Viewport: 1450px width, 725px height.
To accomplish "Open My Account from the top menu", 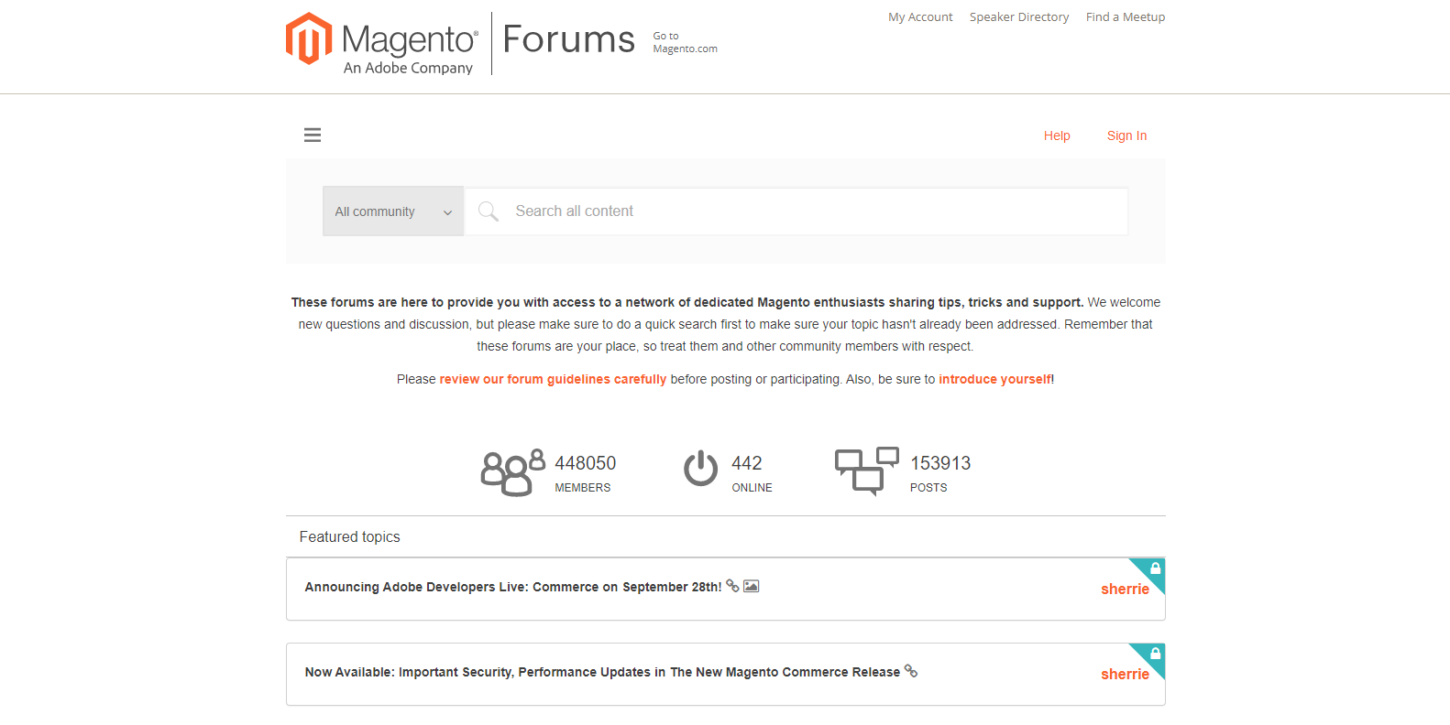I will click(x=920, y=17).
